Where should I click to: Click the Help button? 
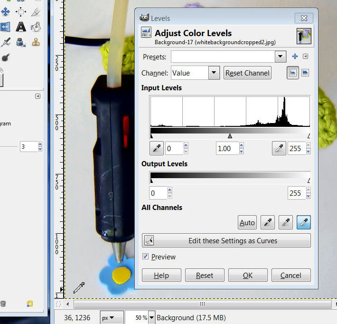[161, 275]
